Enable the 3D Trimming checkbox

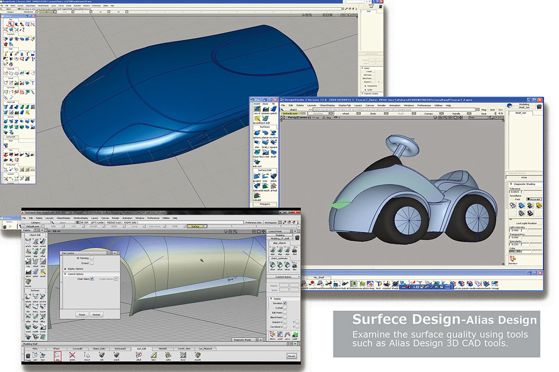point(92,258)
